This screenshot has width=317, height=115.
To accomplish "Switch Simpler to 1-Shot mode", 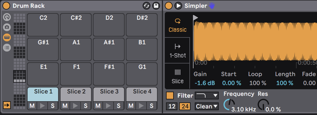I will coord(177,51).
